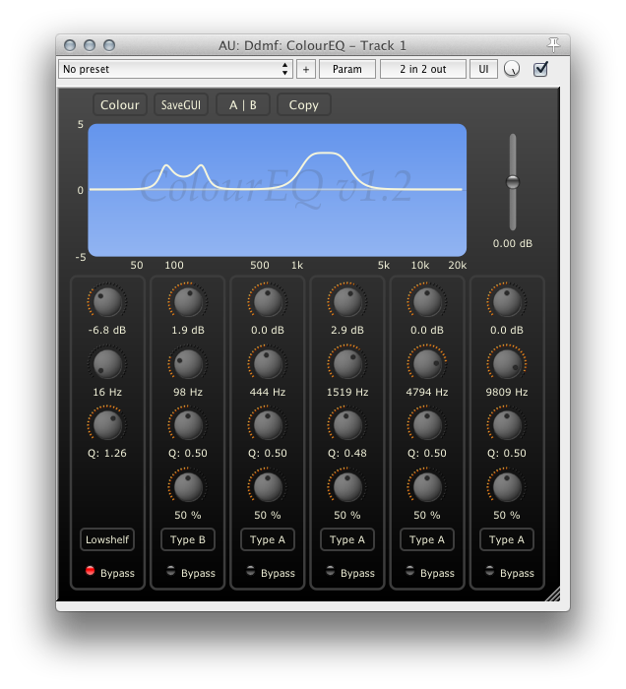Click the window resize grip corner
Viewport: 626px width, 689px height.
(552, 594)
